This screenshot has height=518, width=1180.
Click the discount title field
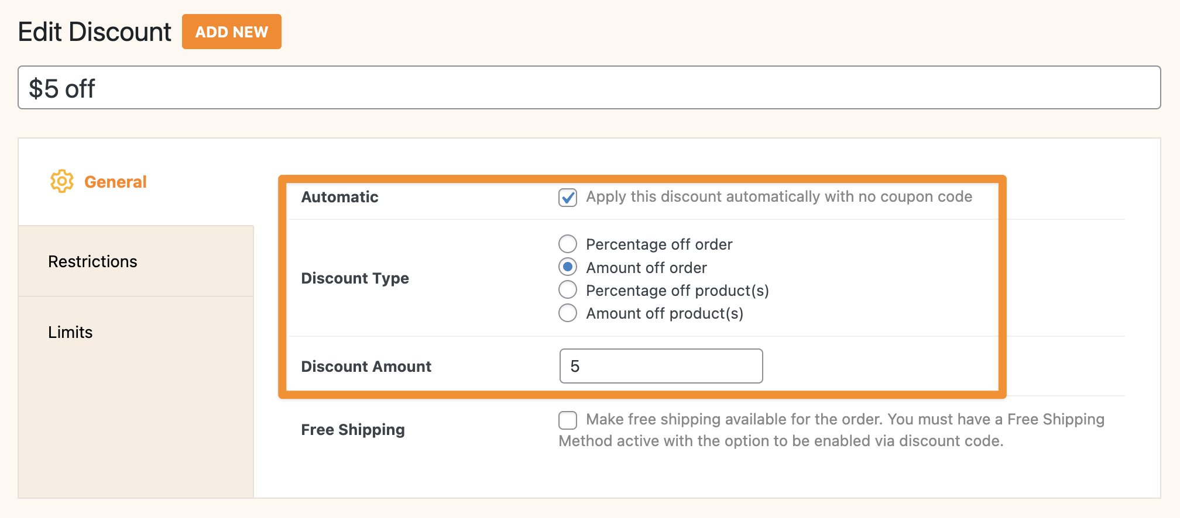[589, 88]
